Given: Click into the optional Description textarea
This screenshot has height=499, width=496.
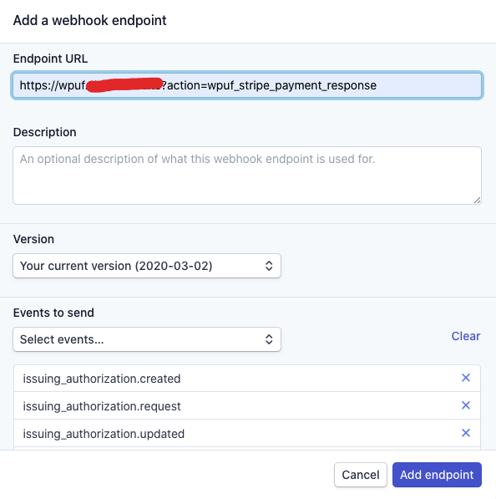Looking at the screenshot, I should click(x=247, y=176).
